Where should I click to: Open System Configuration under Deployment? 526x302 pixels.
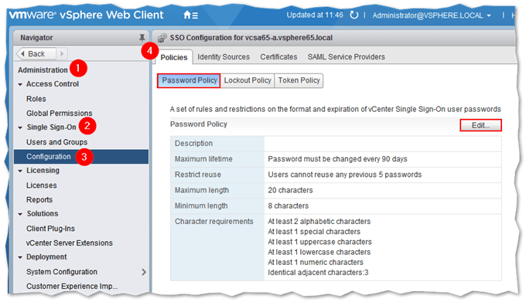click(x=62, y=272)
